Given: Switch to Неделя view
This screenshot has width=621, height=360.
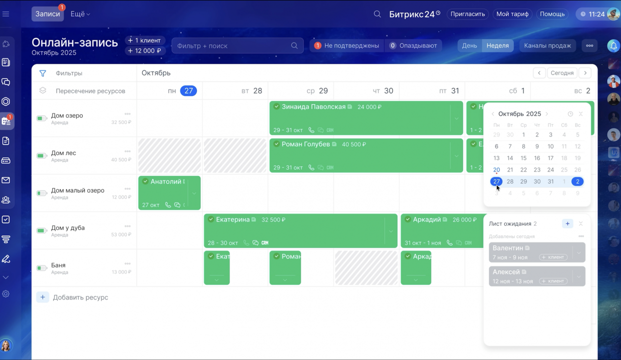Looking at the screenshot, I should click(x=497, y=45).
